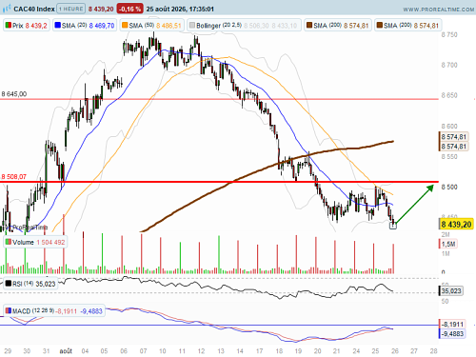Click the 1,5M volume axis tag
The image size is (476, 357).
[x=448, y=244]
